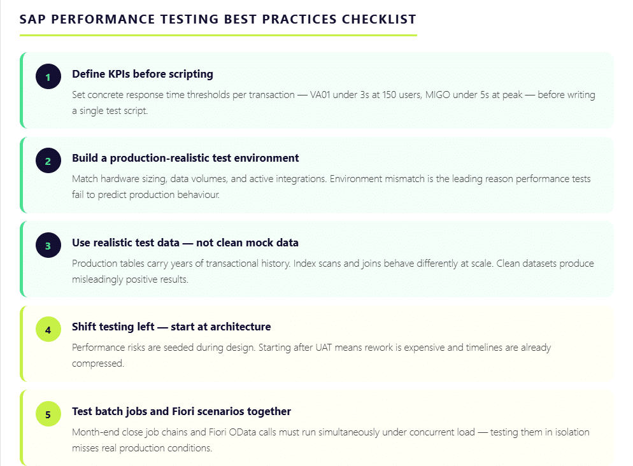Viewport: 633px width, 466px height.
Task: Click the lime left border of card 4
Action: [x=22, y=344]
